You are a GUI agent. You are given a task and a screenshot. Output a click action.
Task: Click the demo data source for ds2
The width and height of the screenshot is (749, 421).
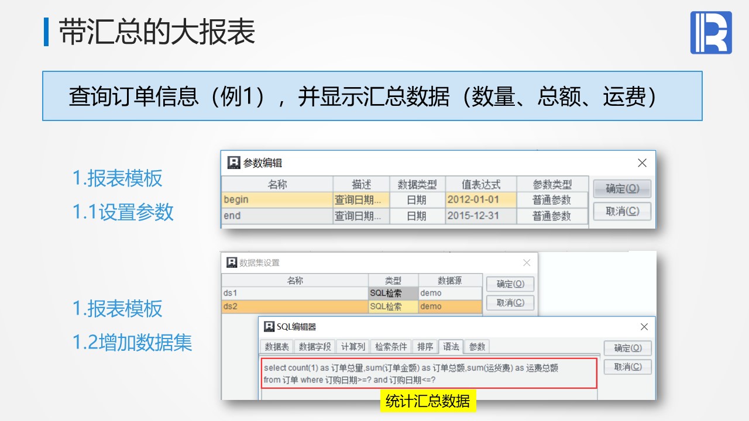450,306
